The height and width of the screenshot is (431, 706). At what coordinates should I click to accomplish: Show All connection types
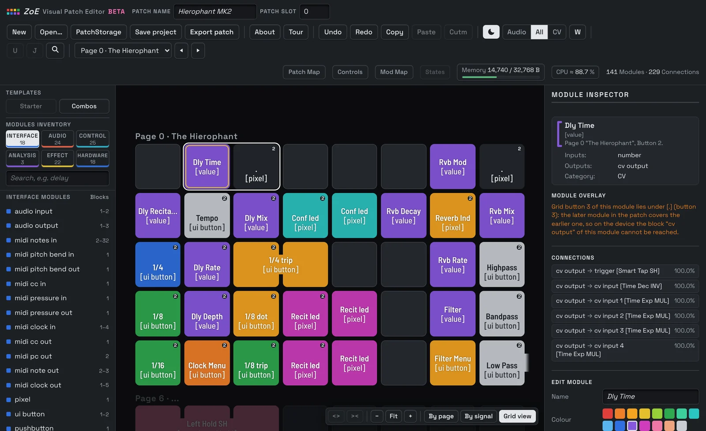pyautogui.click(x=539, y=32)
